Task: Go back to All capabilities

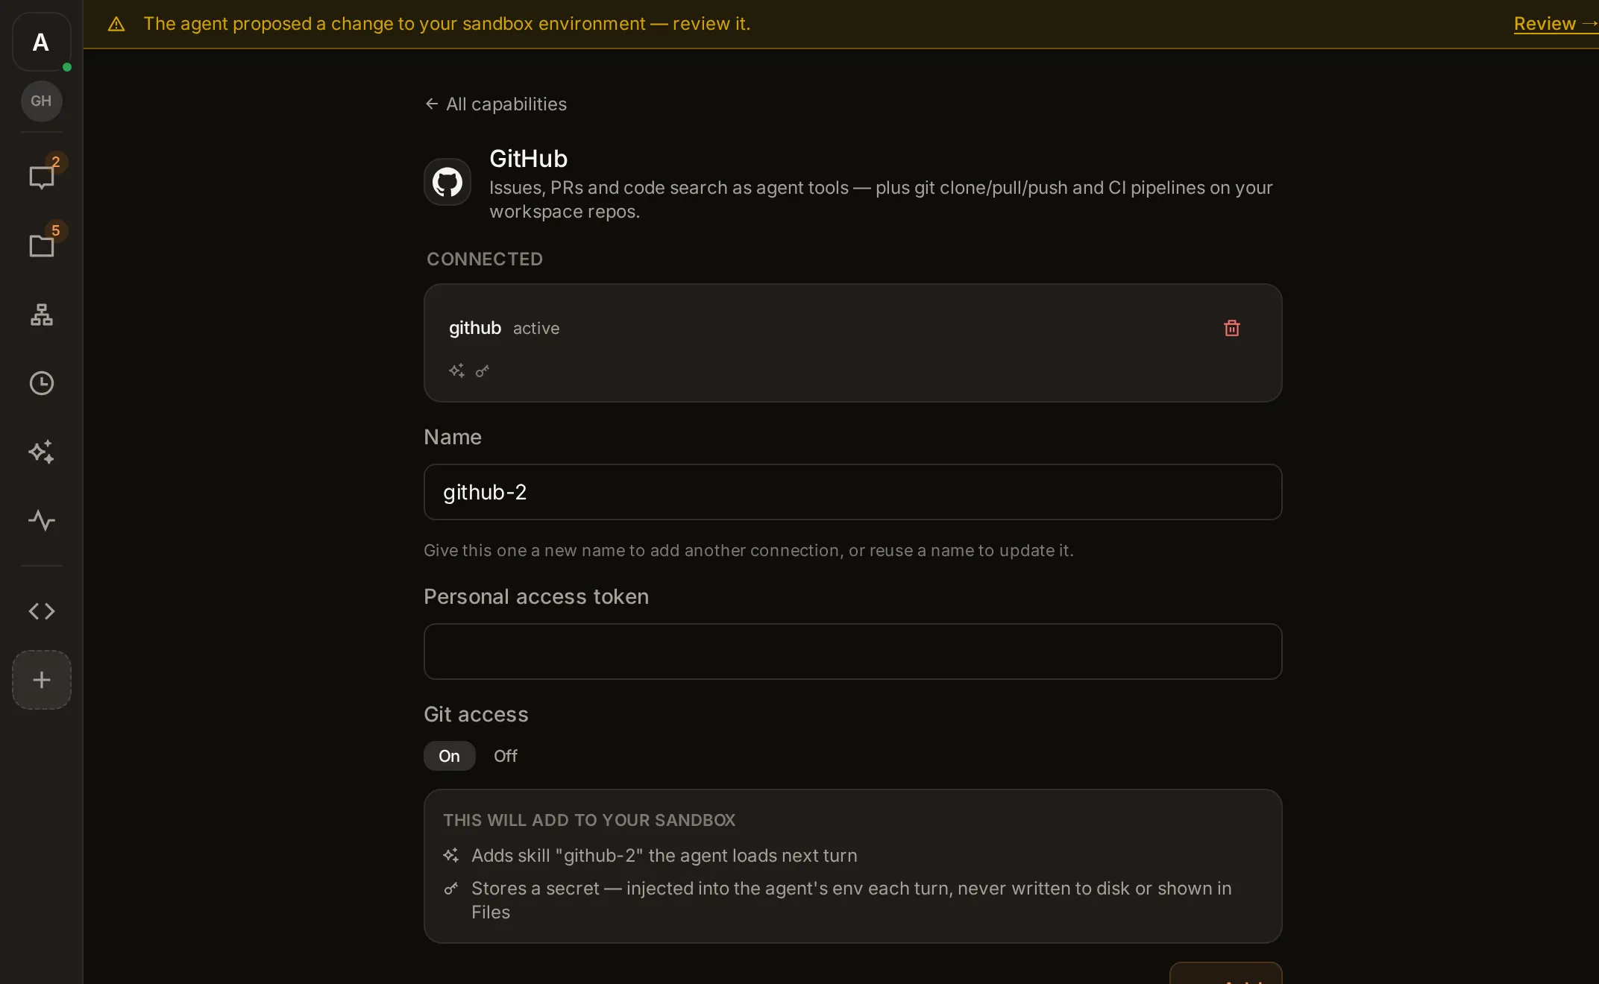Action: (x=496, y=104)
